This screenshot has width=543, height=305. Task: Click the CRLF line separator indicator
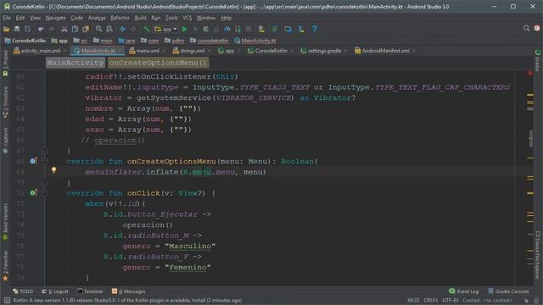click(x=431, y=300)
